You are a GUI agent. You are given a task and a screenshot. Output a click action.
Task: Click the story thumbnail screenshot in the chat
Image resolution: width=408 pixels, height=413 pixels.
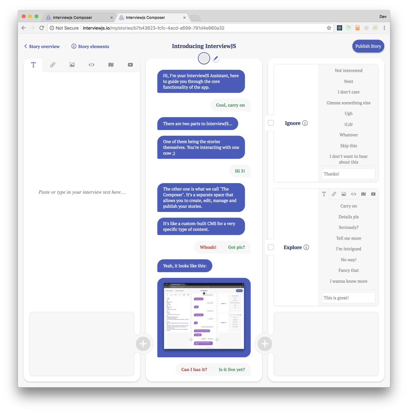[x=203, y=317]
